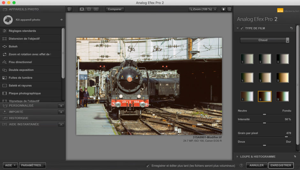The image size is (300, 170).
Task: Toggle the left panel visibility icon
Action: click(x=70, y=9)
